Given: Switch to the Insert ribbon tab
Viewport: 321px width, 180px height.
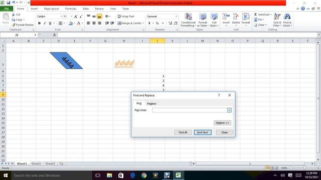Looking at the screenshot, I should [34, 9].
